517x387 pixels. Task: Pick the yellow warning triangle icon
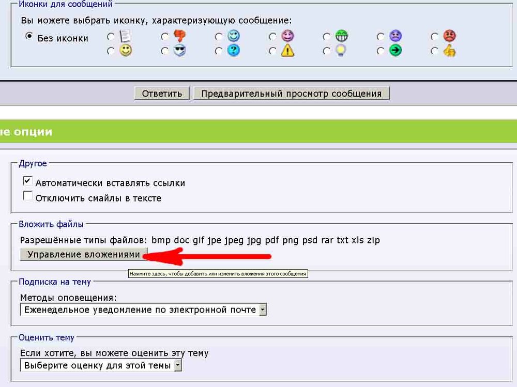coord(287,51)
